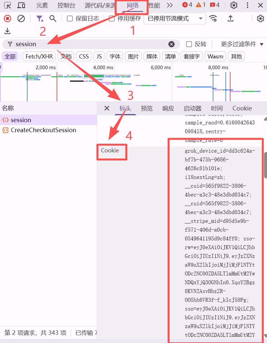267x343 pixels.
Task: Open network search magnifier
Action: pos(53,19)
